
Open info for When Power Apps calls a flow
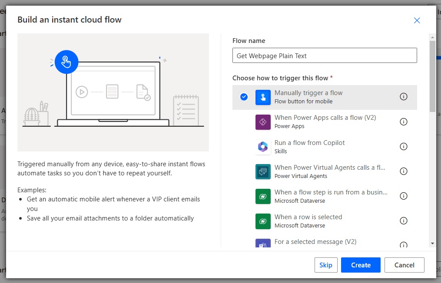[x=403, y=122]
